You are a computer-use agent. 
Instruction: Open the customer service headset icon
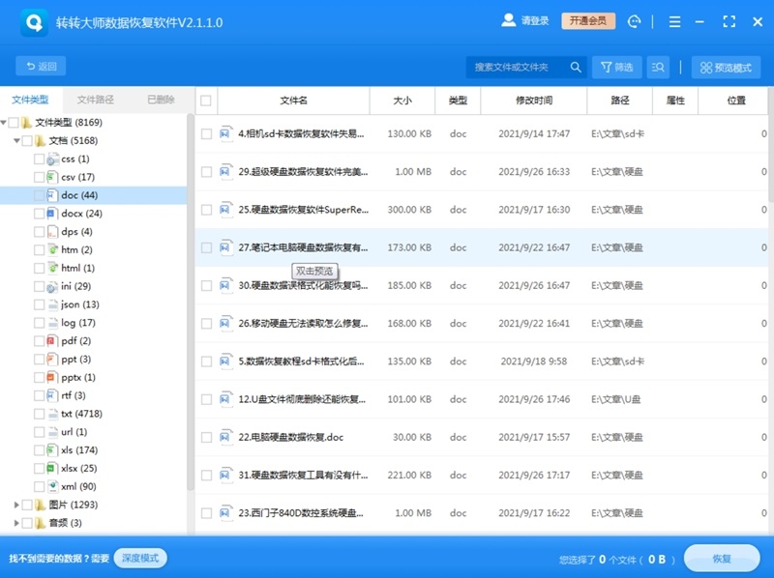[634, 21]
